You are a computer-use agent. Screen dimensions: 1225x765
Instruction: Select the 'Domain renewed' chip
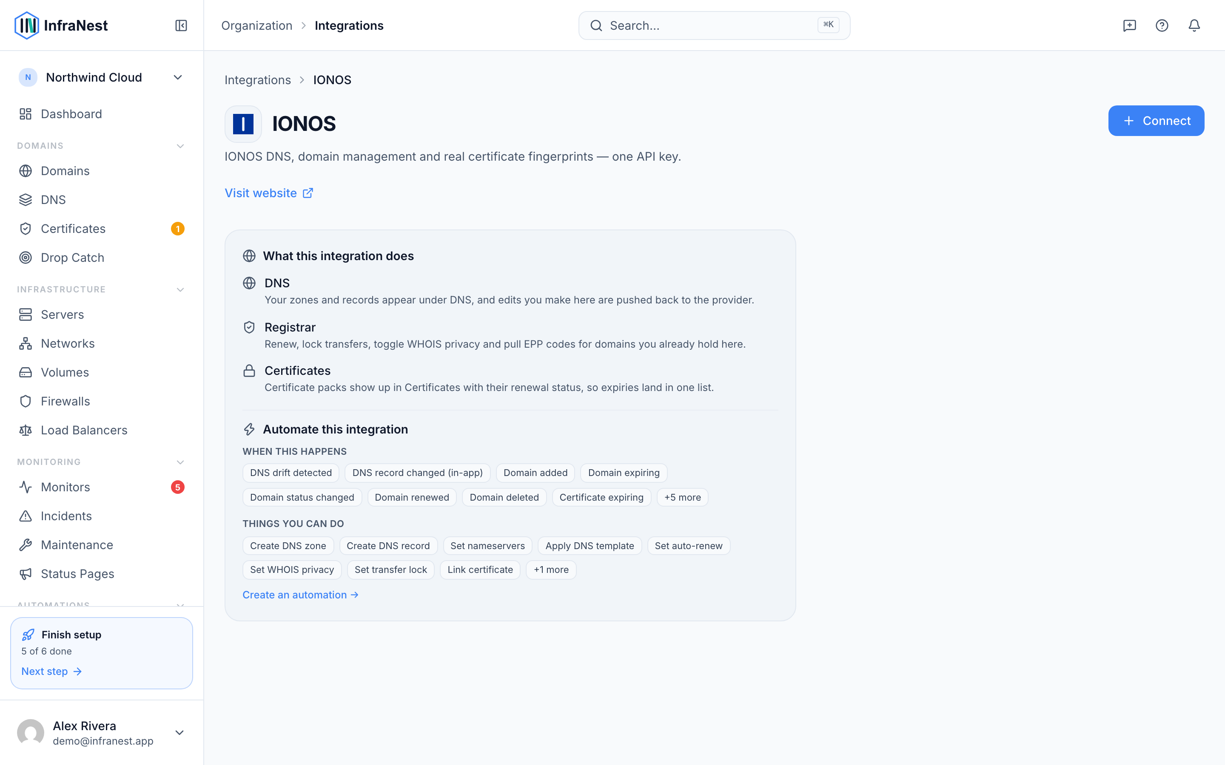412,497
